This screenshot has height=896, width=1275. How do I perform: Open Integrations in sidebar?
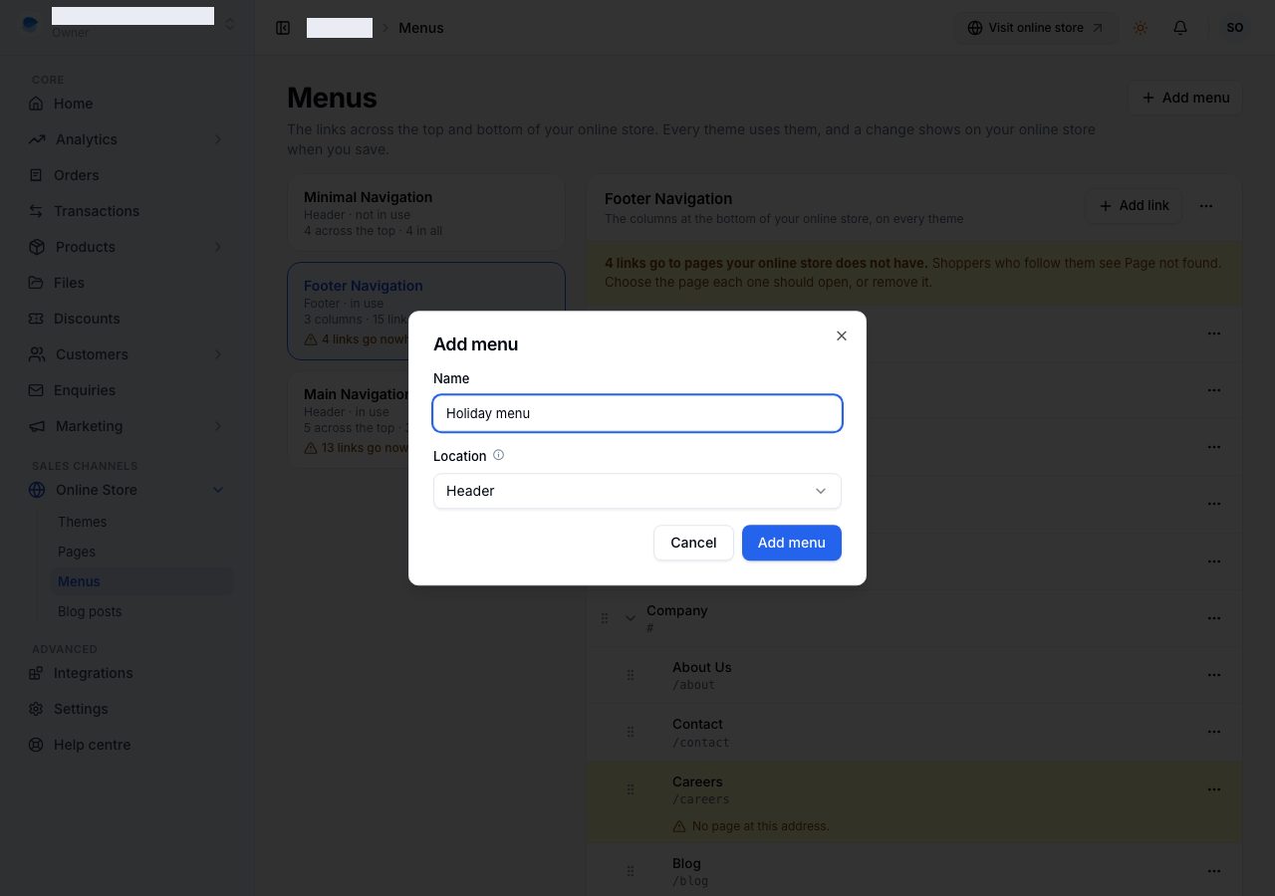tap(127, 673)
